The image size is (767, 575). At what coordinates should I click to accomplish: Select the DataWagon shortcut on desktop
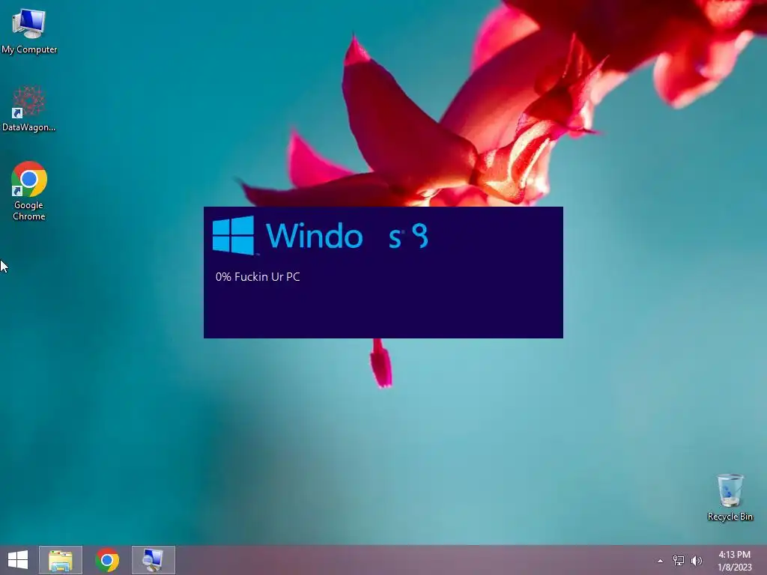pos(29,109)
